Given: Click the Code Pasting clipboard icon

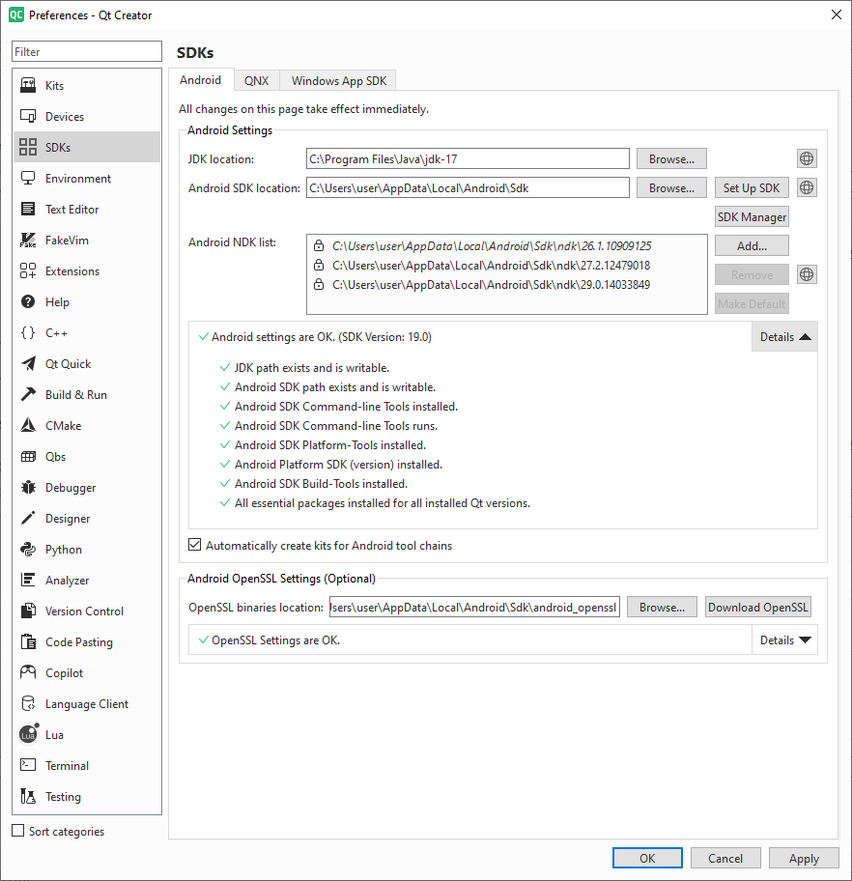Looking at the screenshot, I should coord(28,641).
